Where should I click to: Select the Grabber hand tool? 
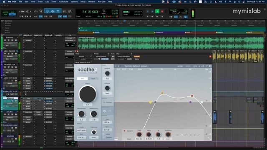coord(58,11)
